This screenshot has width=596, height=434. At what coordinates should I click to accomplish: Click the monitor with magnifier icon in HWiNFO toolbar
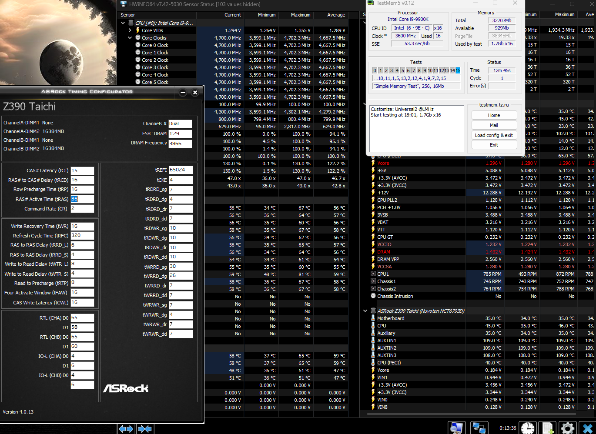456,428
